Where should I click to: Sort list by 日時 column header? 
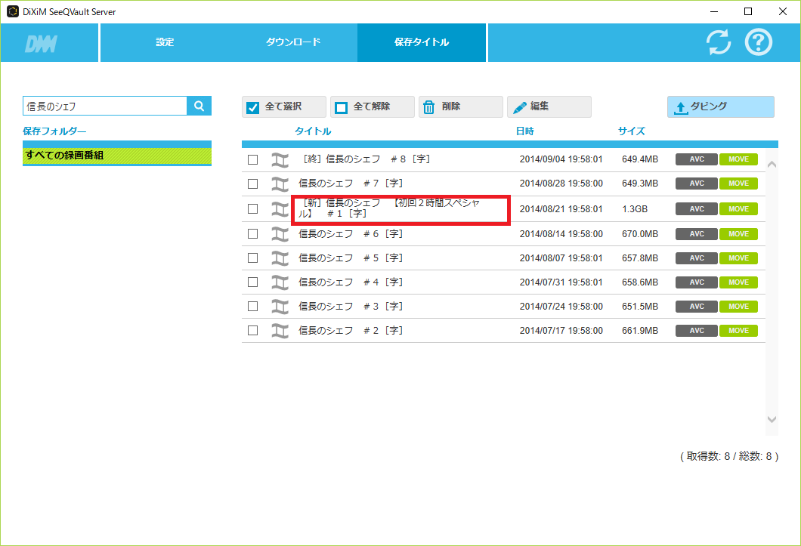[524, 131]
